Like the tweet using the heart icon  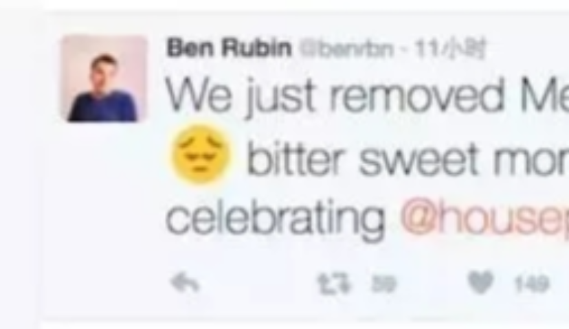pyautogui.click(x=481, y=283)
